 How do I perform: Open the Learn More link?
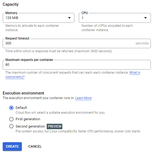point(83,98)
